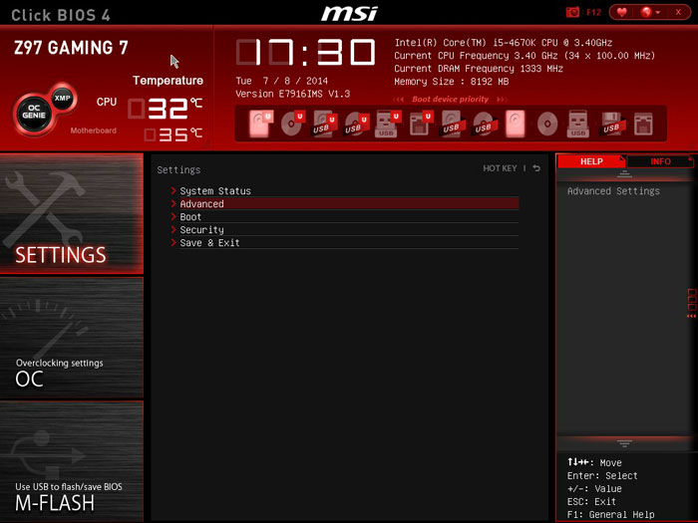Open the M-FLASH BIOS flash panel
698x523 pixels.
pos(72,461)
